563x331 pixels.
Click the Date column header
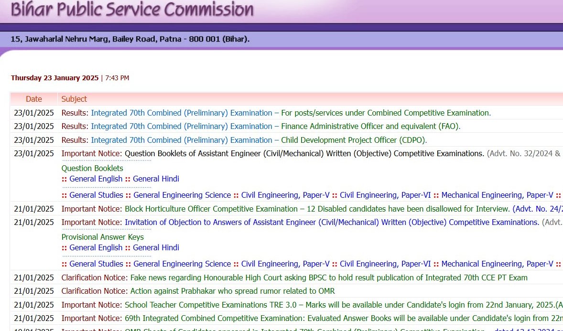(x=34, y=99)
